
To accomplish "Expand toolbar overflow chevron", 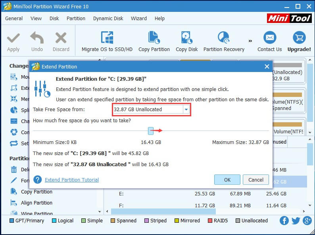I will click(250, 40).
